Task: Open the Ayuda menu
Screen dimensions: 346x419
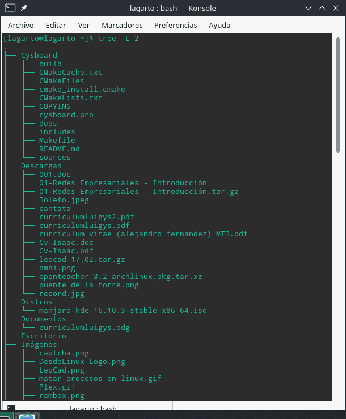Action: coord(220,25)
